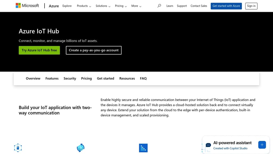This screenshot has height=154, width=273.
Task: Click the Azure IoT Hub heading
Action: click(39, 31)
